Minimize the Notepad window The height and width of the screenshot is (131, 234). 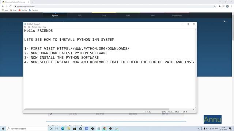[183, 24]
